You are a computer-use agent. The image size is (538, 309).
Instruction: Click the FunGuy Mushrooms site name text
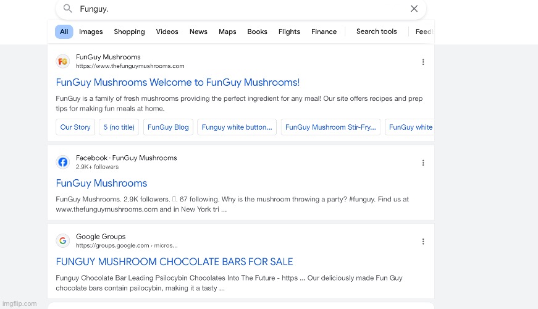[x=108, y=57]
